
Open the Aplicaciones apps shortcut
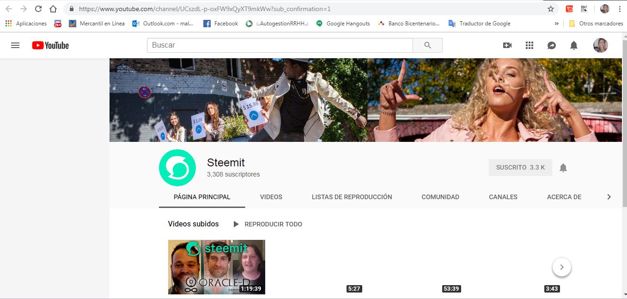26,24
